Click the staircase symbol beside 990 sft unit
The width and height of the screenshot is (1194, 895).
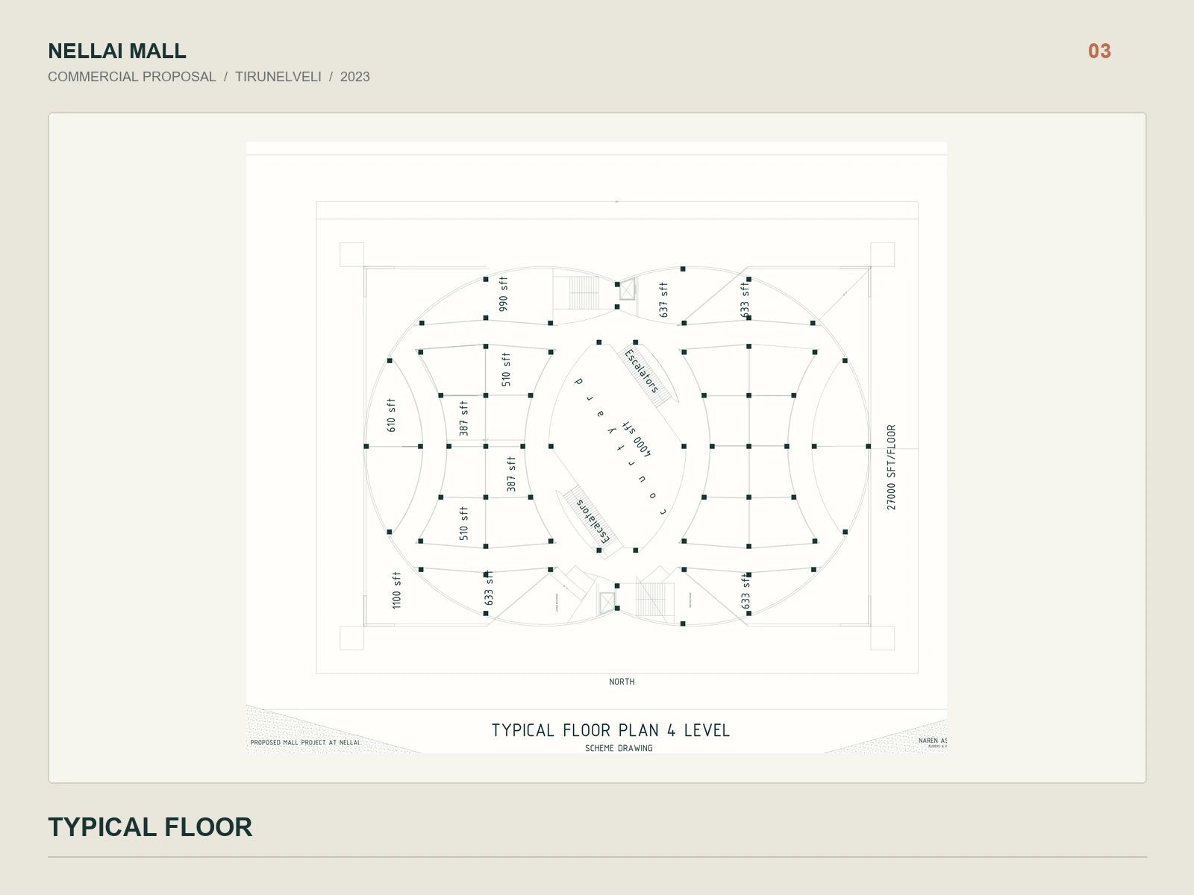point(584,292)
